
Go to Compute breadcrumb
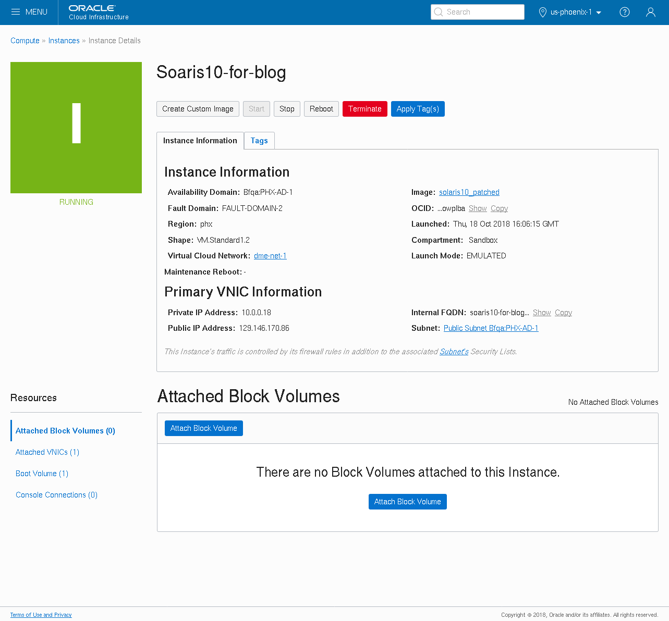click(25, 41)
